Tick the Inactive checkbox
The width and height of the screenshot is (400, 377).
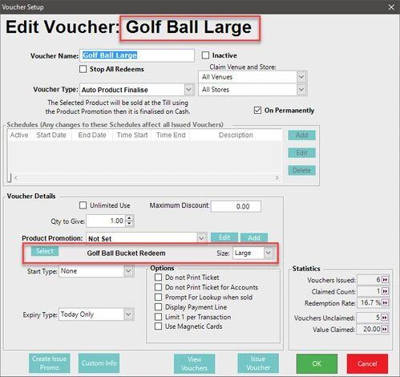[x=205, y=55]
